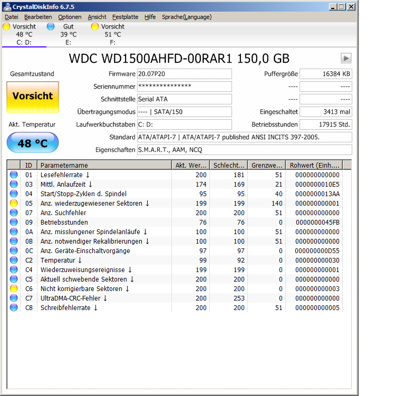
Task: Click blue status icon of Anz. Suchfehler row
Action: click(14, 213)
